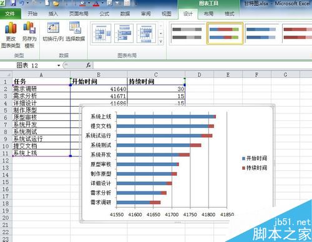This screenshot has height=242, width=312.
Task: Select column D header
Action: (x=199, y=75)
